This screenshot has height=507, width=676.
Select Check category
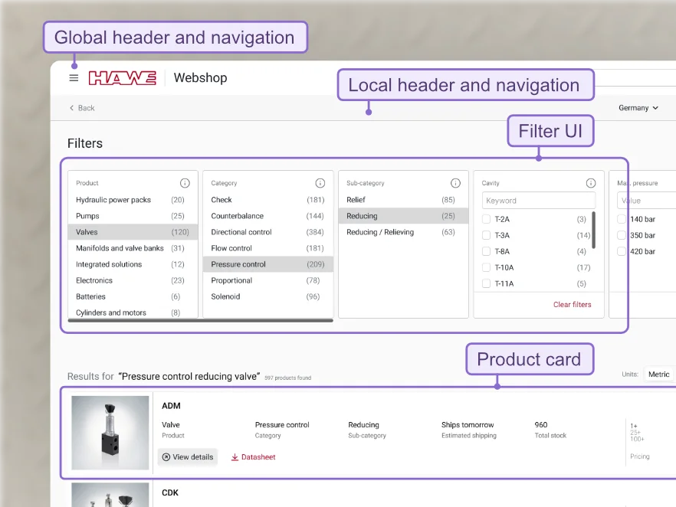pyautogui.click(x=267, y=200)
